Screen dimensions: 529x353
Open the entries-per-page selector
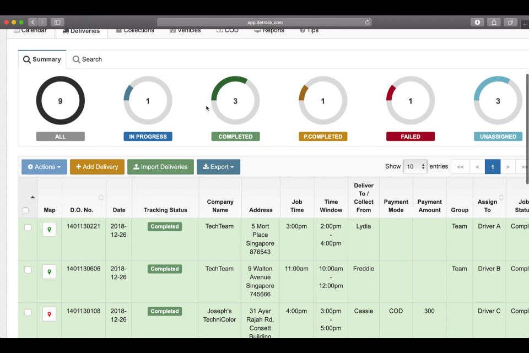(x=415, y=166)
